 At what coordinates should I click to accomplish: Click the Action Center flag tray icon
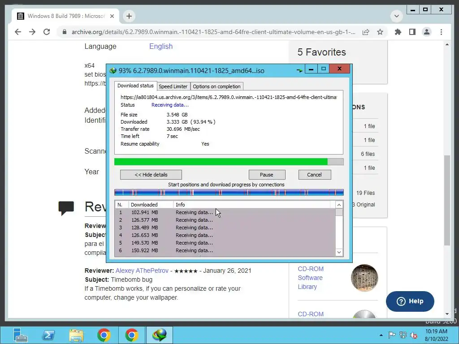click(392, 335)
